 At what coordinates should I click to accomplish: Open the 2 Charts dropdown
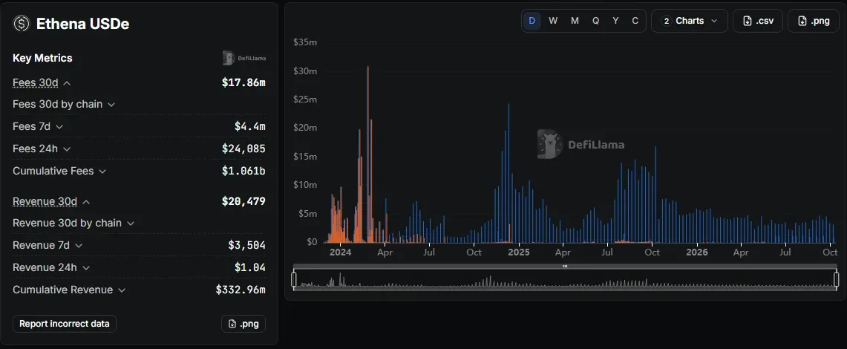(x=690, y=21)
